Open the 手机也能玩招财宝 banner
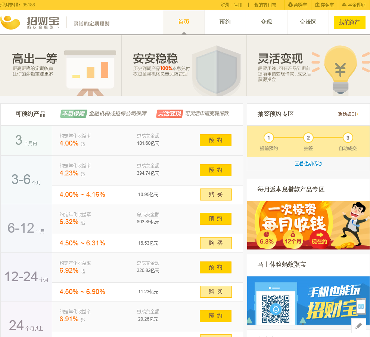This screenshot has width=370, height=337. coord(308,300)
